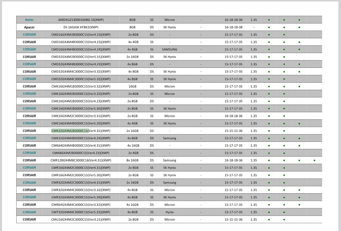Click Micron chip brand in CMU16GX4M2C3000C15 row
This screenshot has height=231, width=341.
click(169, 219)
